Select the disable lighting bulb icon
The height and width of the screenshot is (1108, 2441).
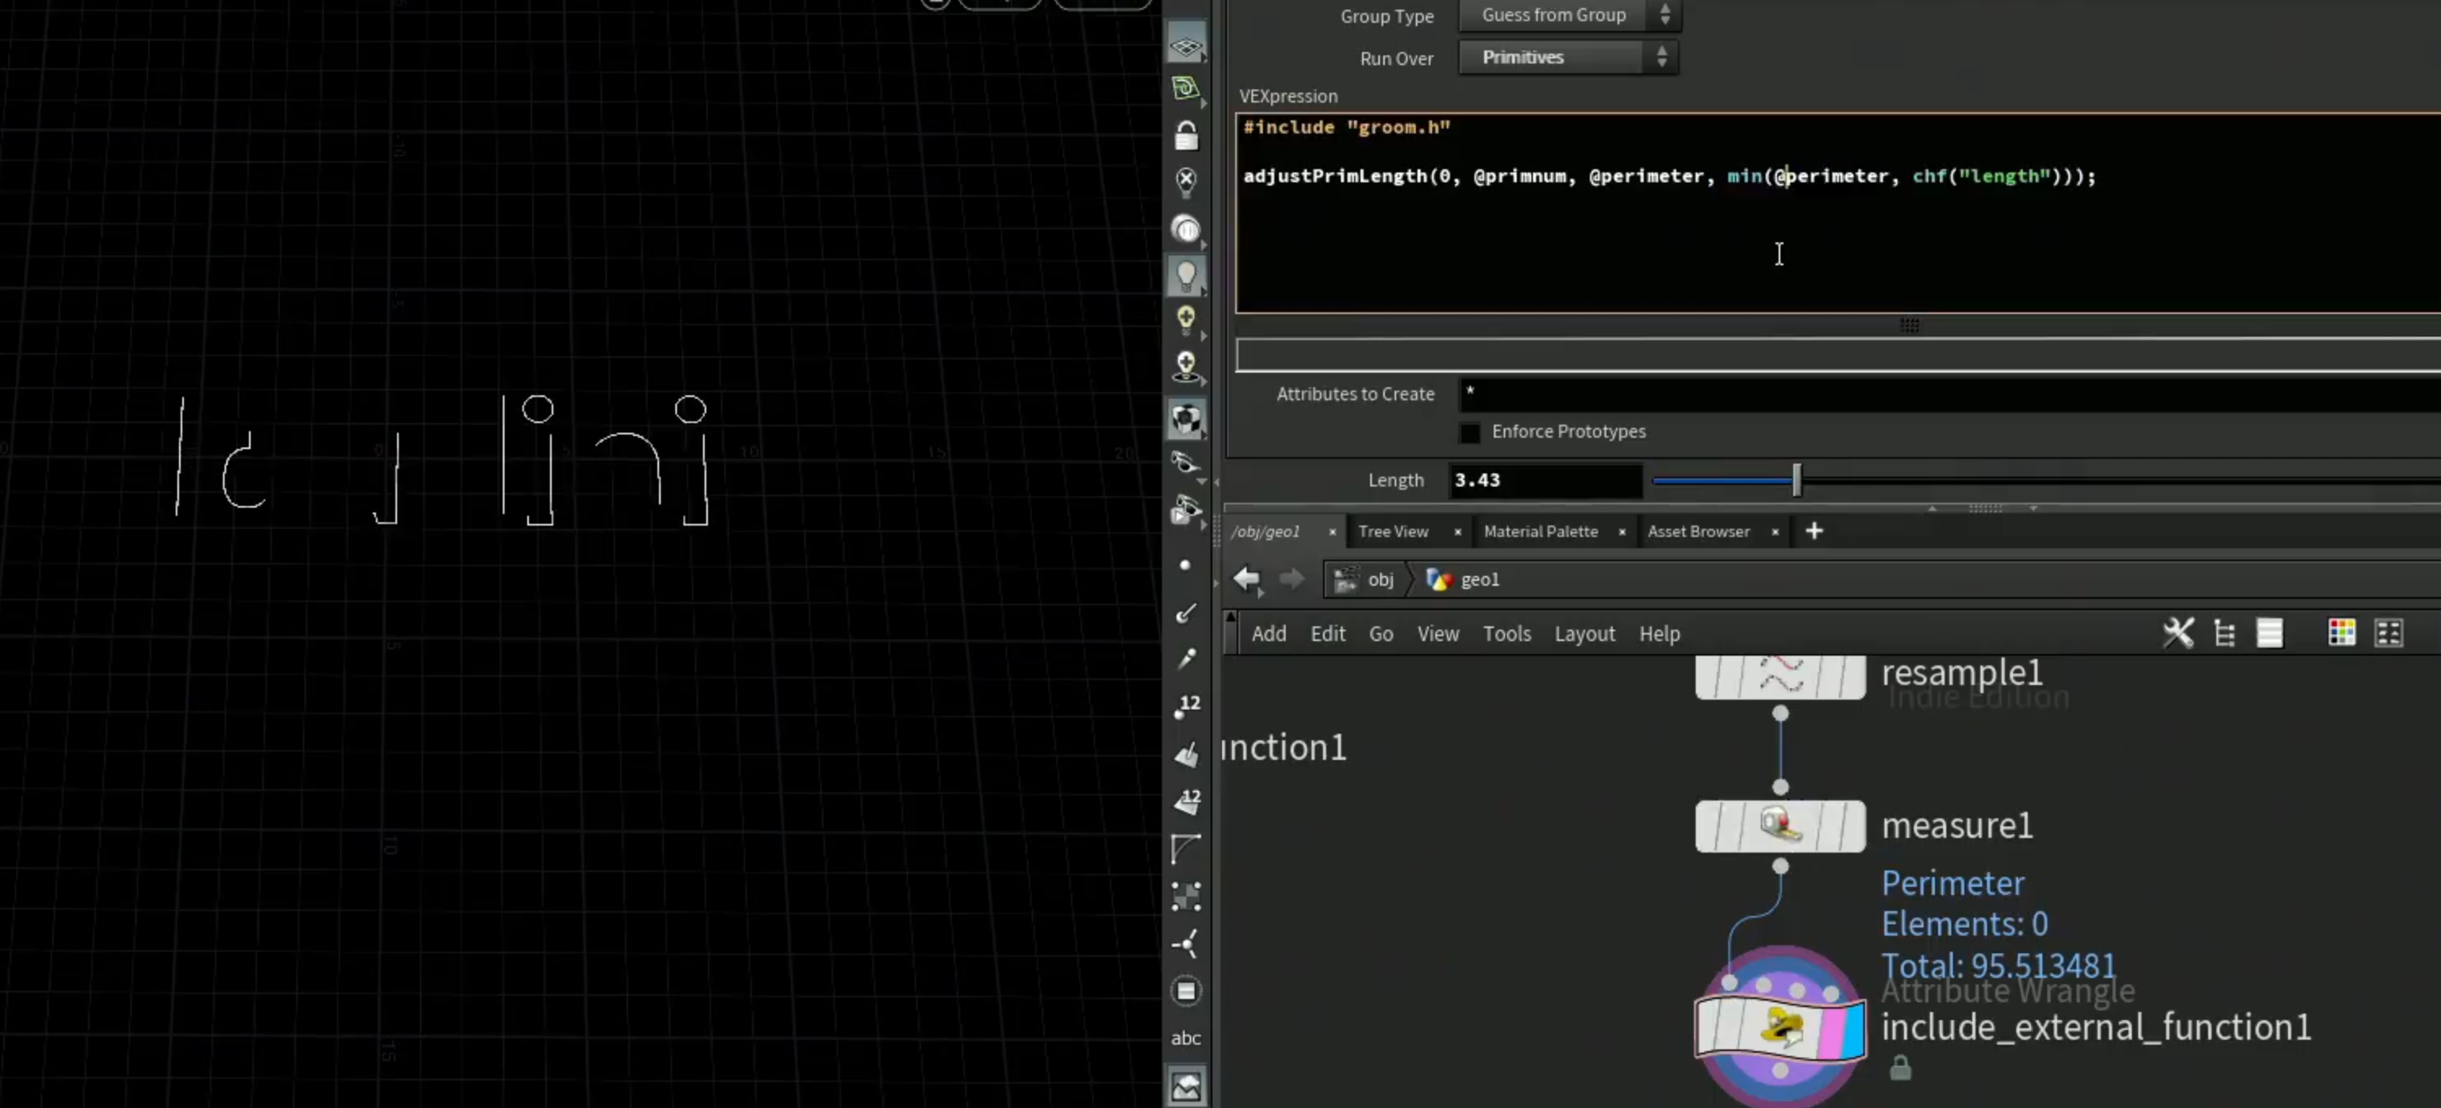1186,181
